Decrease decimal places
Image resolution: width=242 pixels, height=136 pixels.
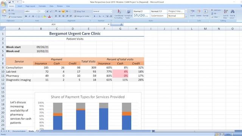pyautogui.click(x=111, y=16)
